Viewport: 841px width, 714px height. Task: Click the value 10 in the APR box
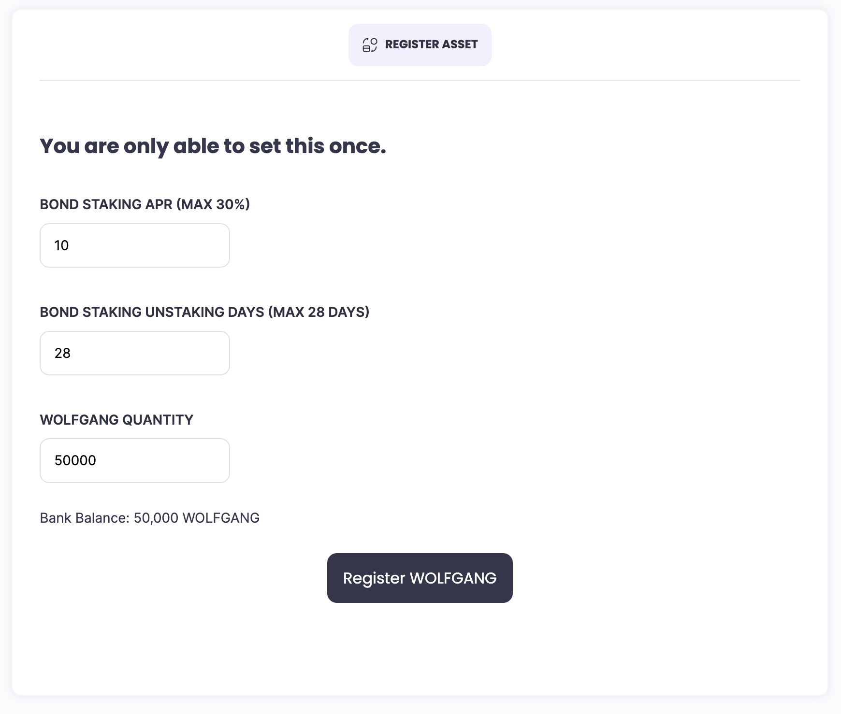pyautogui.click(x=62, y=245)
